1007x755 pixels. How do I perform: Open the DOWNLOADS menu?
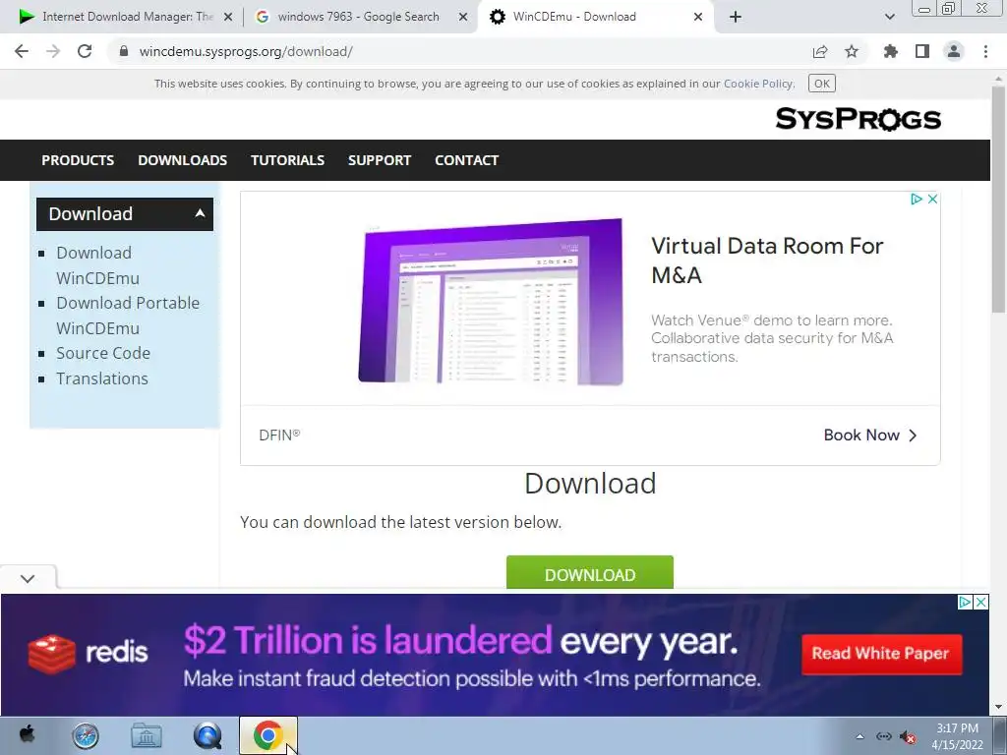click(182, 160)
